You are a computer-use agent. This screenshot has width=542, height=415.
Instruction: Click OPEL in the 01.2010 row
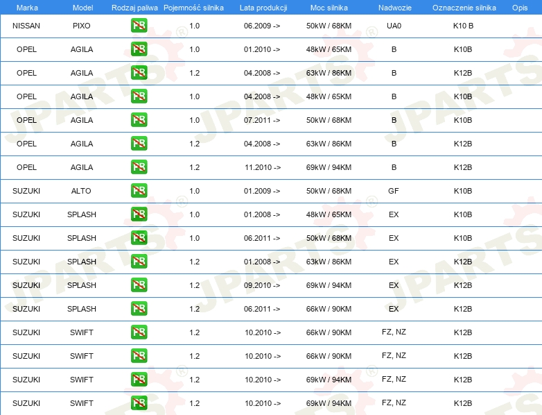point(26,49)
